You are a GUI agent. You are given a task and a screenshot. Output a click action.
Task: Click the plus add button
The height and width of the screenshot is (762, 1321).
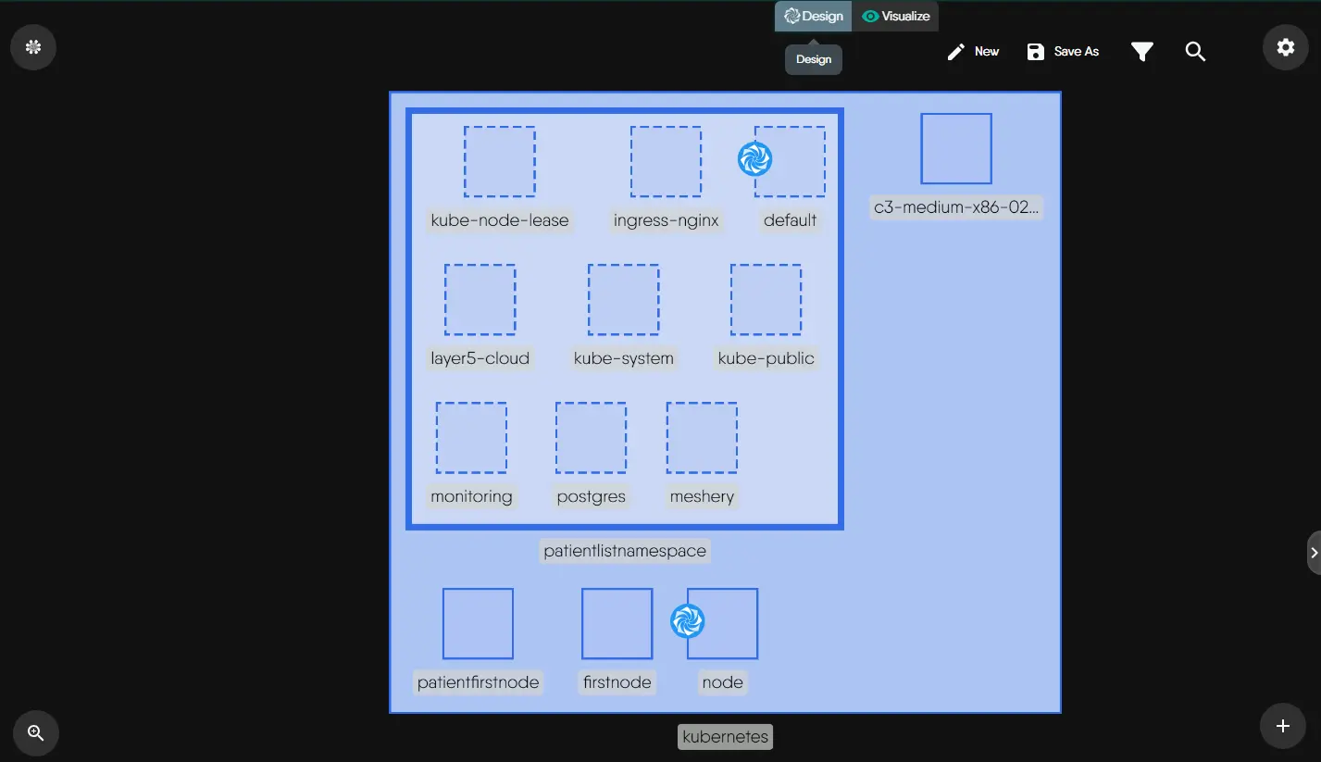coord(1283,726)
